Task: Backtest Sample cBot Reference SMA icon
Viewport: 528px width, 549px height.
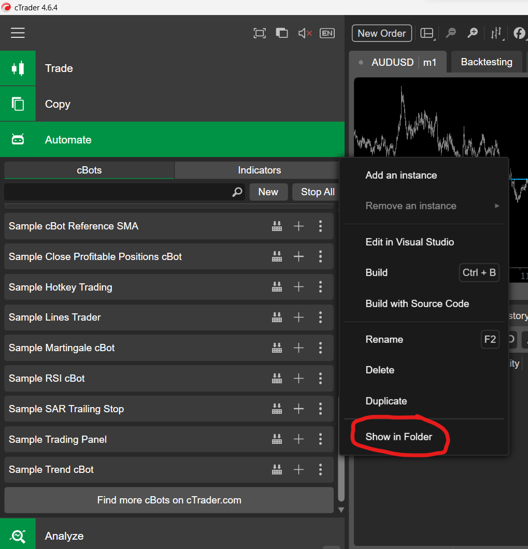Action: [277, 226]
